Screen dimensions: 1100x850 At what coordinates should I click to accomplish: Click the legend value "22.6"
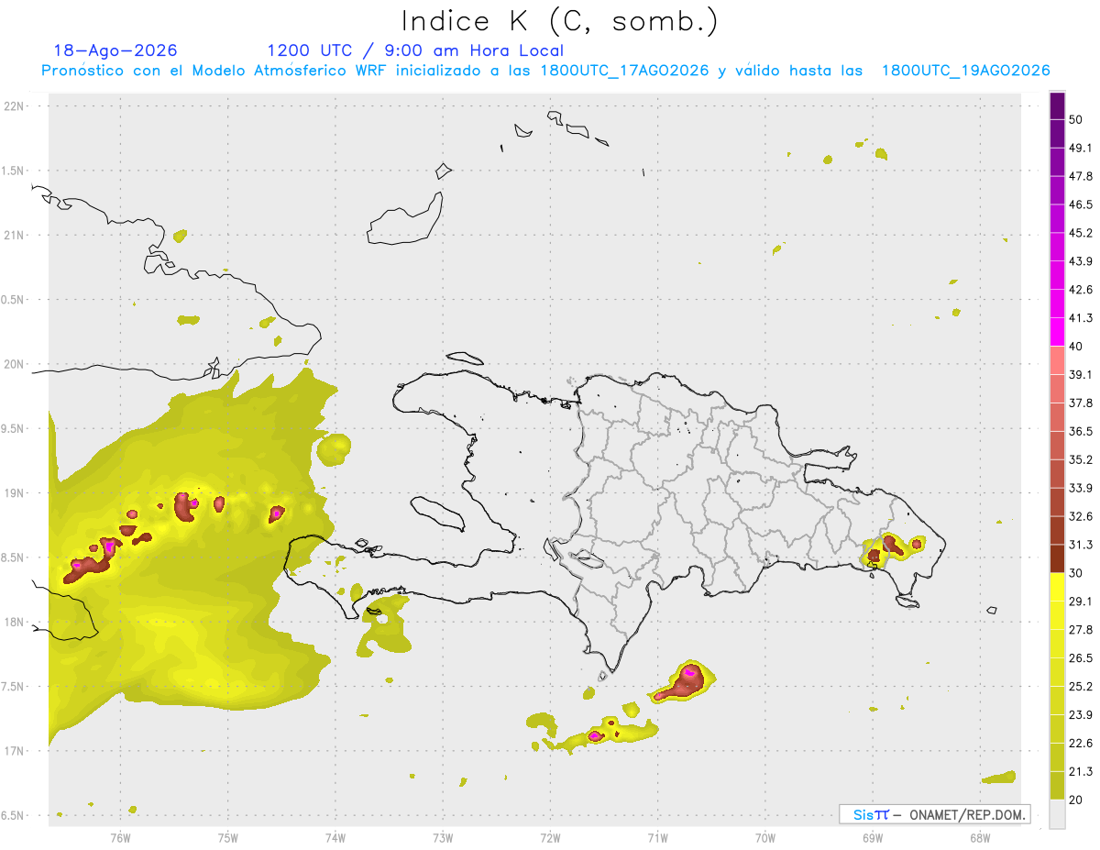click(x=1081, y=744)
